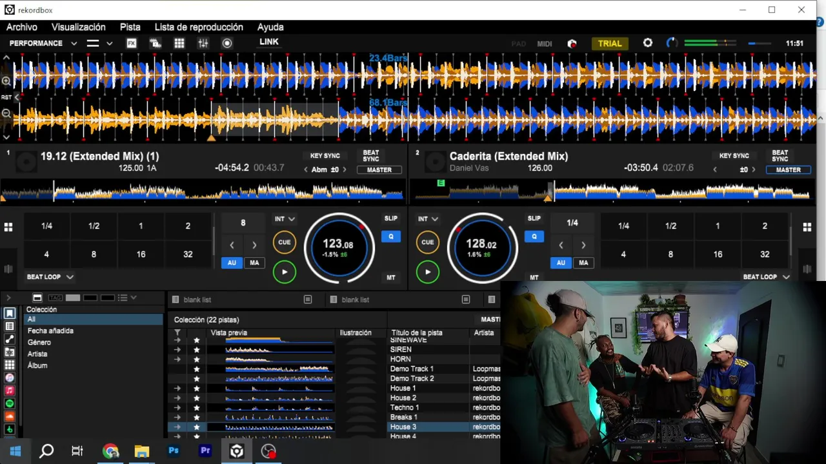Open the FX panel from toolbar
This screenshot has height=464, width=826.
pyautogui.click(x=132, y=43)
